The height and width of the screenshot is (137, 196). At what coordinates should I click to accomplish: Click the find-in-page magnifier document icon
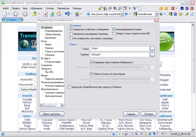(192, 14)
